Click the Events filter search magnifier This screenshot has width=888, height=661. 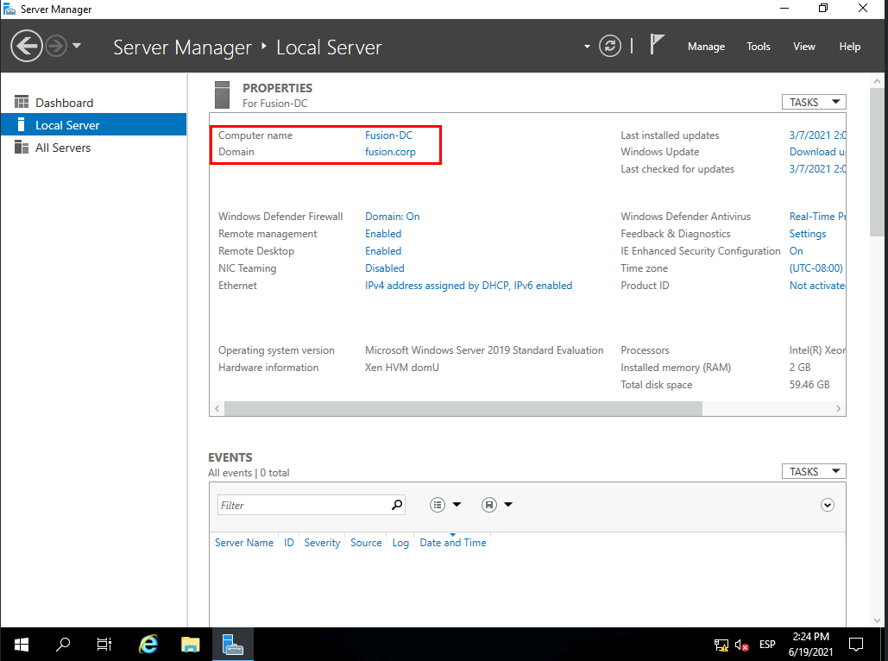pyautogui.click(x=397, y=504)
